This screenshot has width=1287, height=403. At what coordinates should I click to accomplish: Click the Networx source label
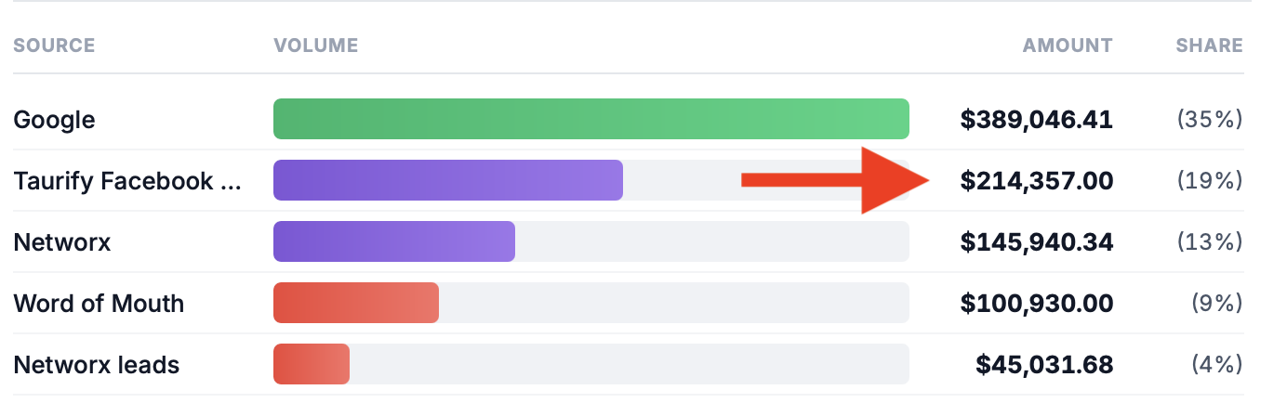[62, 242]
